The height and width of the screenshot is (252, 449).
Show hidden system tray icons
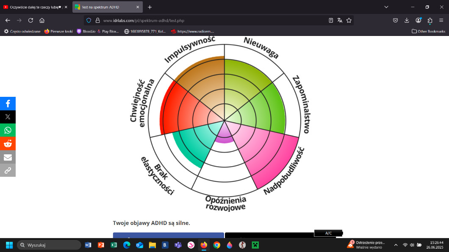(x=396, y=245)
